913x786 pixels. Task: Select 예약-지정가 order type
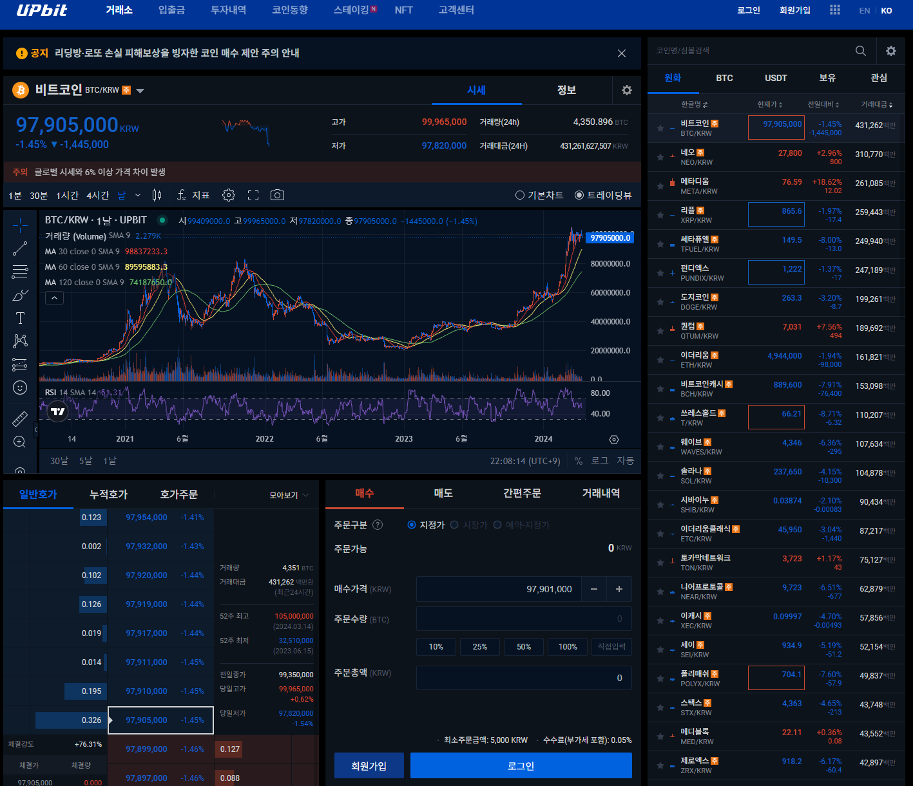pyautogui.click(x=522, y=525)
